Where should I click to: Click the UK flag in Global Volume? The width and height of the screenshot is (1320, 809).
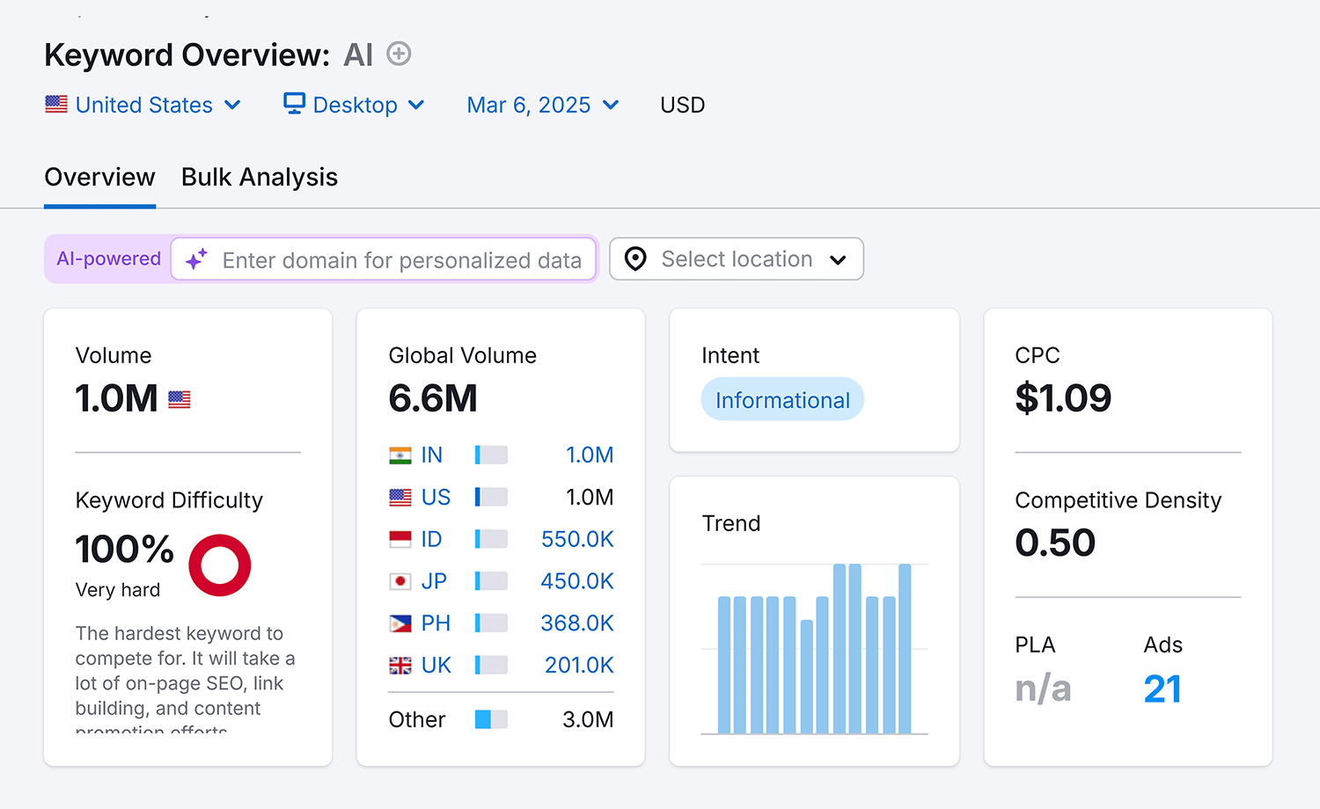pos(400,666)
